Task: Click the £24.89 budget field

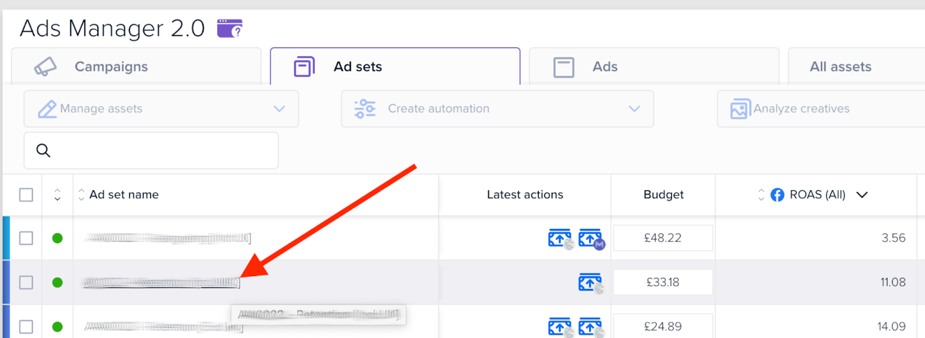Action: [663, 326]
